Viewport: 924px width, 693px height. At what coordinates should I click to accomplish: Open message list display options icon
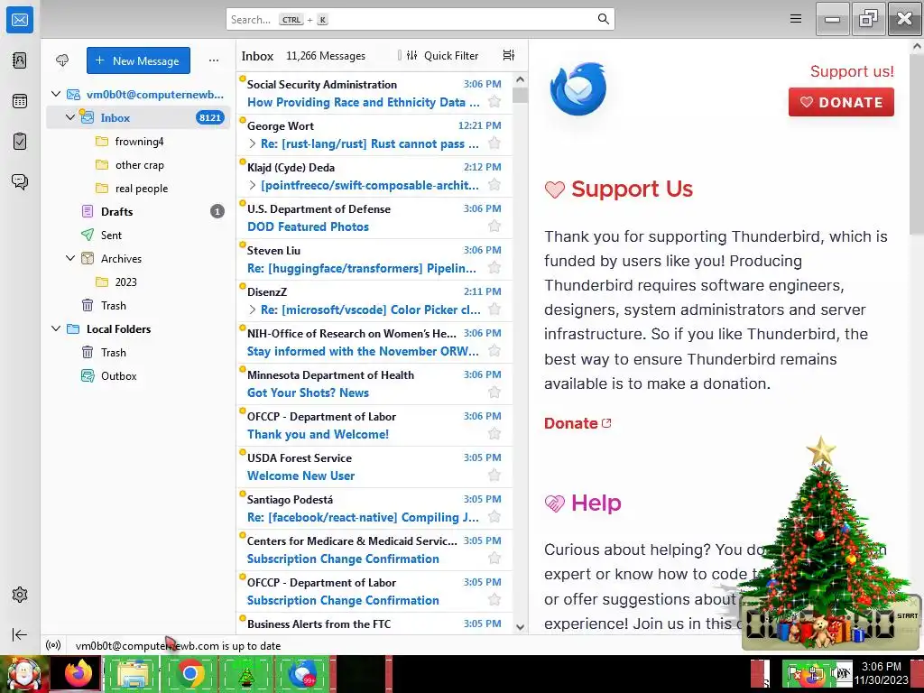pos(509,55)
